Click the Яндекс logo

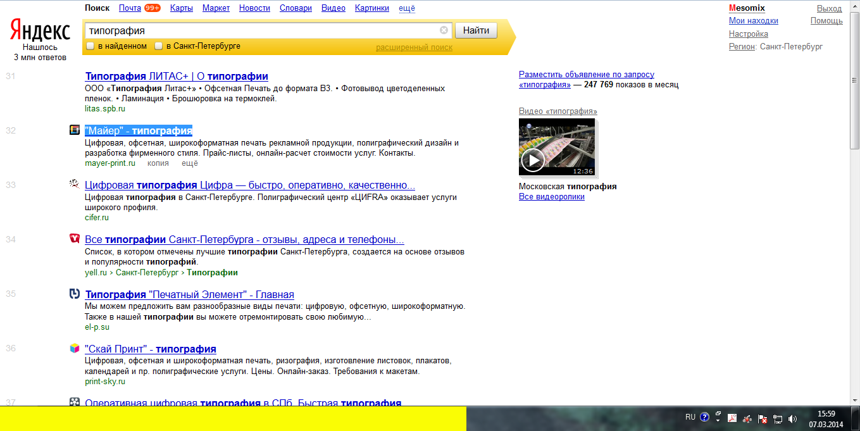pyautogui.click(x=40, y=31)
